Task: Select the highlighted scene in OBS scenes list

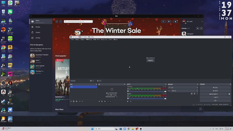Action: tap(84, 87)
